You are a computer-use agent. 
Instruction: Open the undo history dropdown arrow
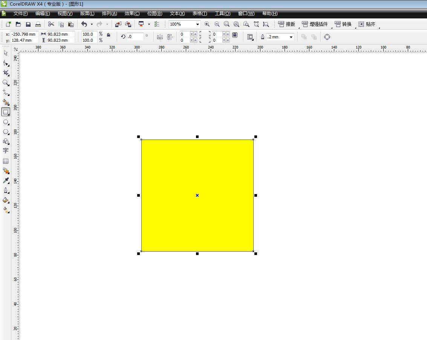coord(92,24)
